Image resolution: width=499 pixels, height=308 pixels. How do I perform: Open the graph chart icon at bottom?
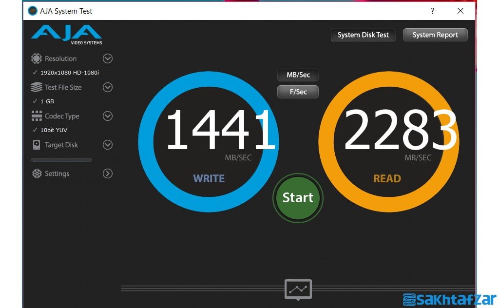coord(298,289)
